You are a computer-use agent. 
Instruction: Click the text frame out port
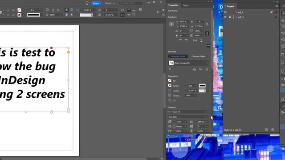click(x=69, y=109)
